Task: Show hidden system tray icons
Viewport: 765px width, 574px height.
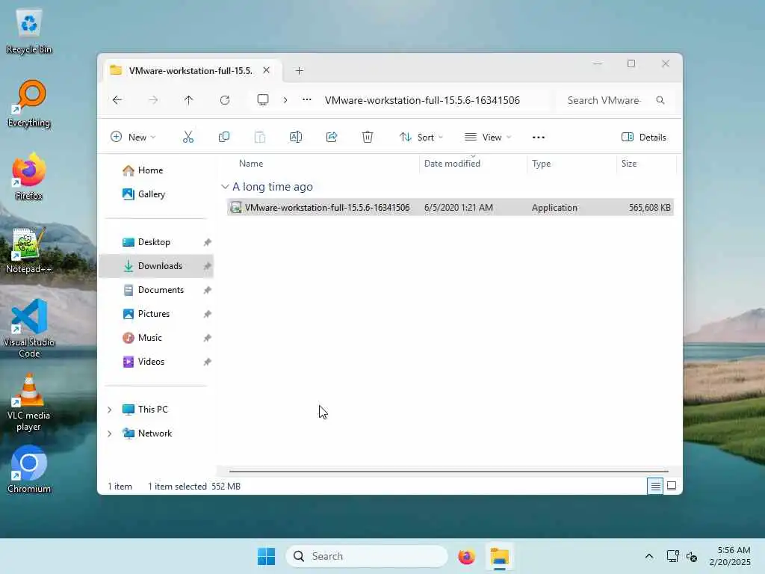Action: click(x=649, y=556)
